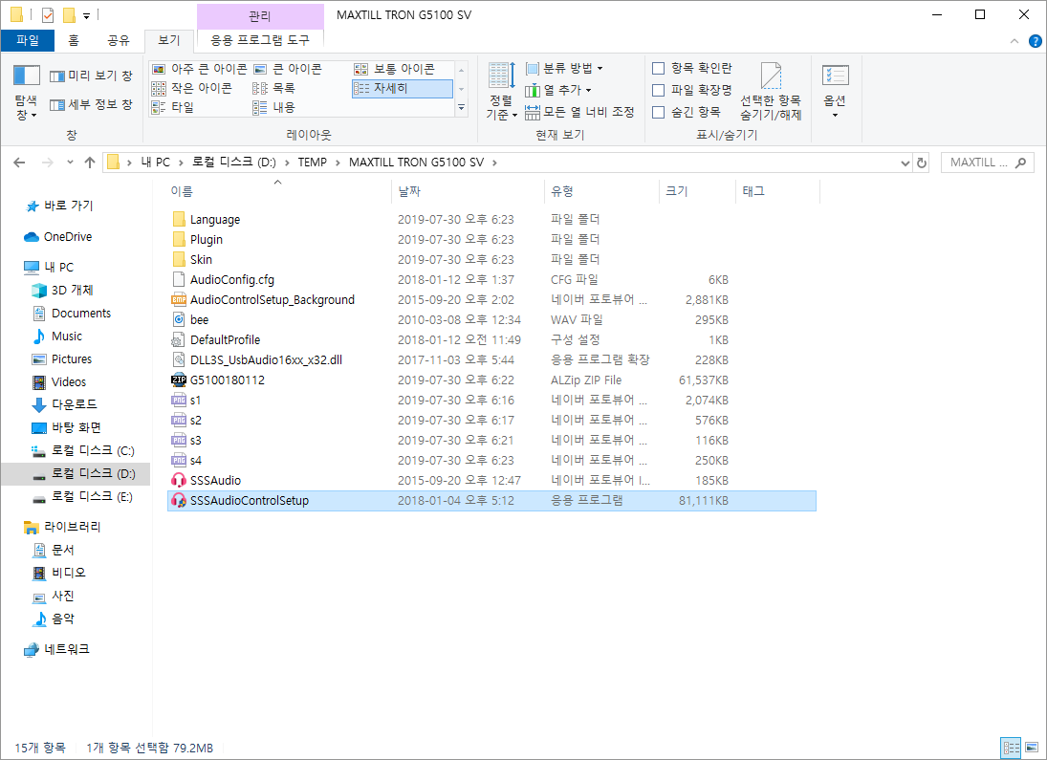The image size is (1047, 760).
Task: Switch to Content layout
Action: click(273, 107)
